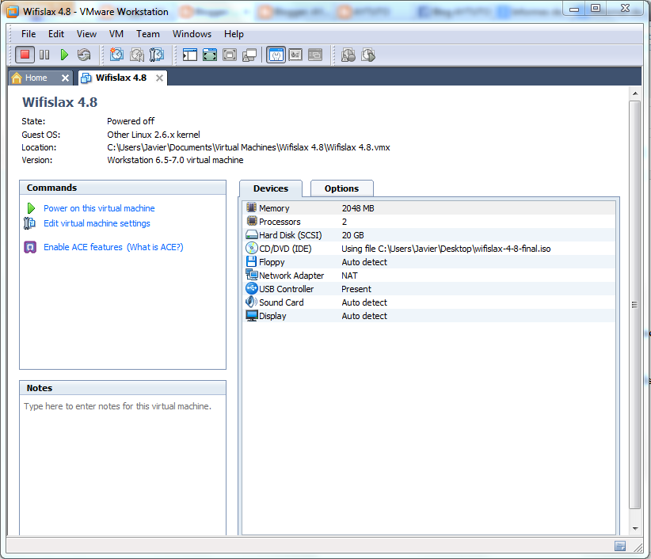Image resolution: width=651 pixels, height=559 pixels.
Task: Click the green Power On play toolbar icon
Action: (64, 55)
